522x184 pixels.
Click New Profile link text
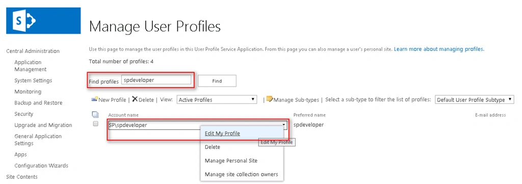click(x=113, y=100)
